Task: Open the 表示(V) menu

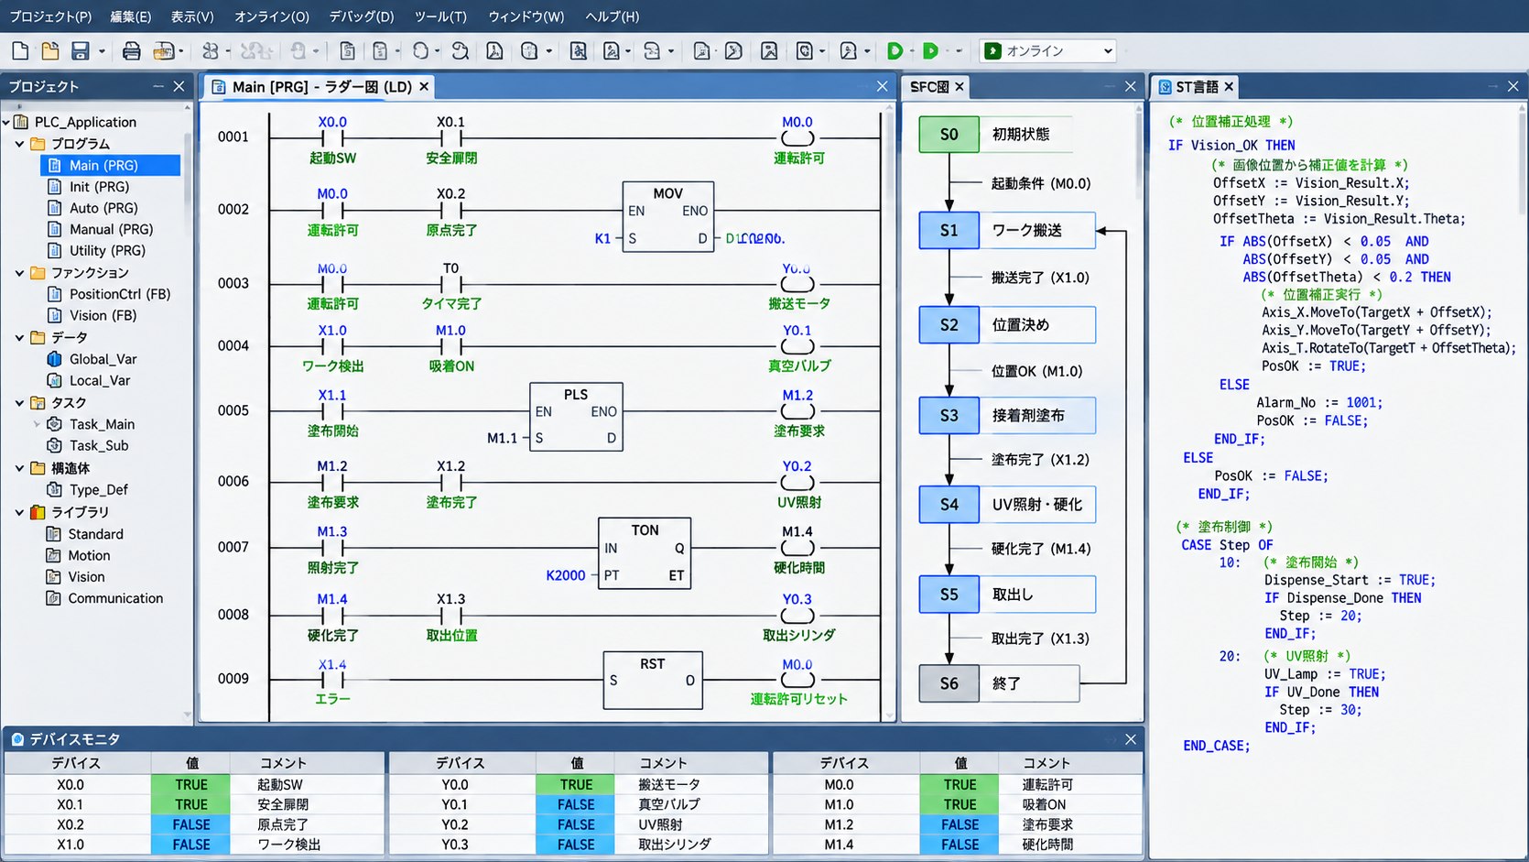Action: pos(192,16)
